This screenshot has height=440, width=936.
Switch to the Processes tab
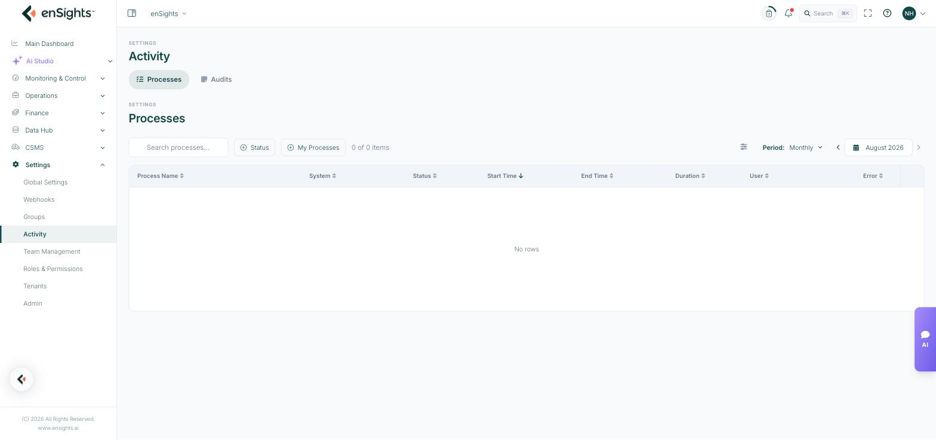pyautogui.click(x=159, y=79)
